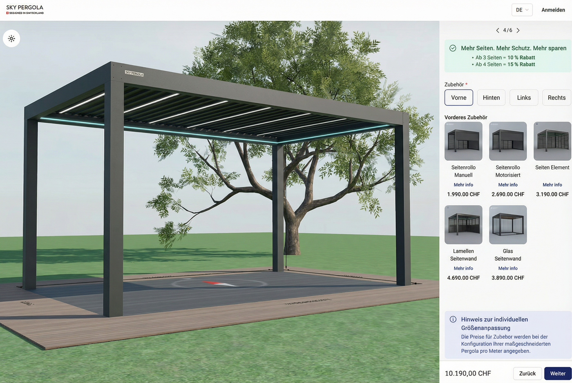
Task: Pick the Seiten Element accessory thumbnail
Action: click(552, 141)
